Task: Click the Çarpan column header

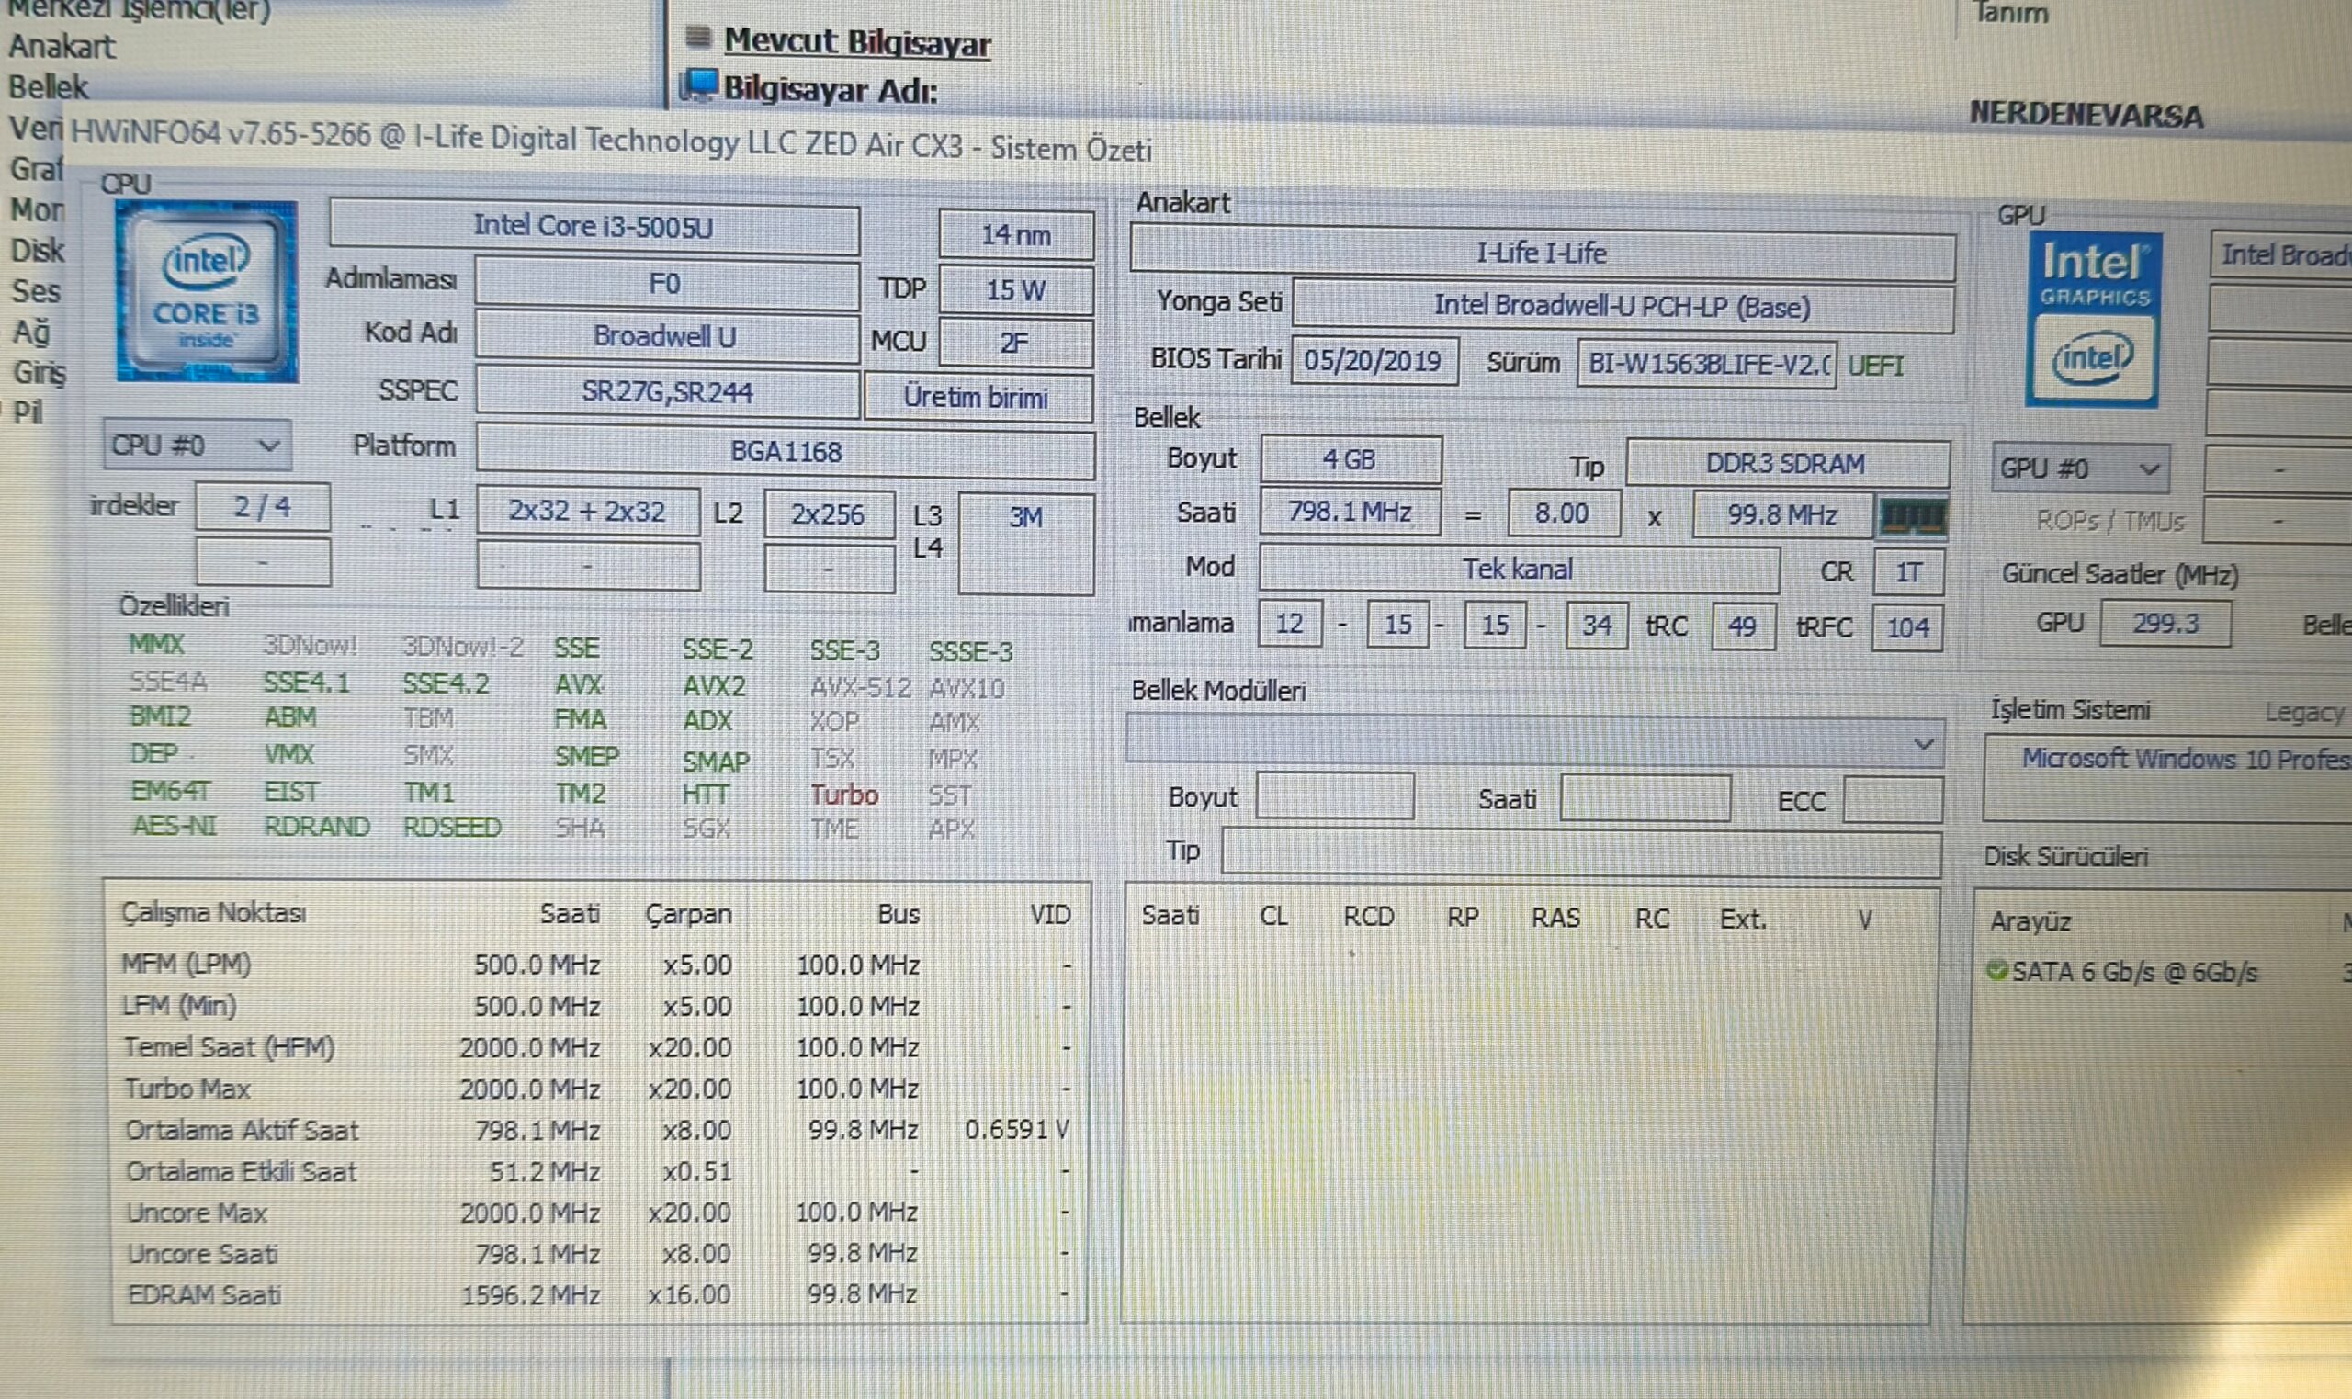Action: pos(688,914)
